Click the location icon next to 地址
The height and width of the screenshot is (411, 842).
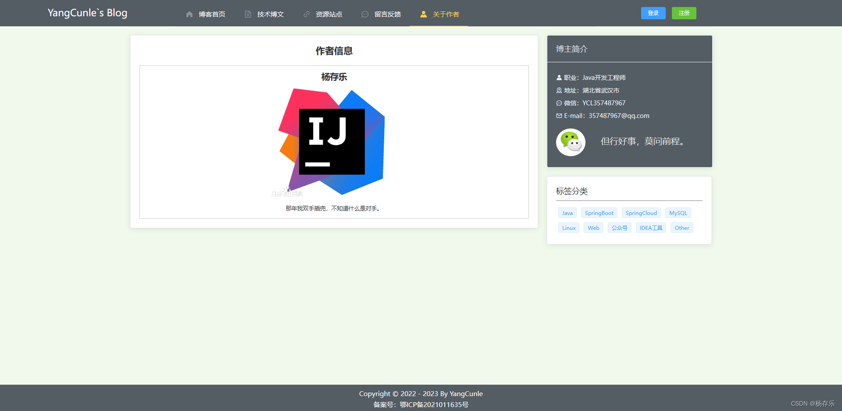coord(559,90)
